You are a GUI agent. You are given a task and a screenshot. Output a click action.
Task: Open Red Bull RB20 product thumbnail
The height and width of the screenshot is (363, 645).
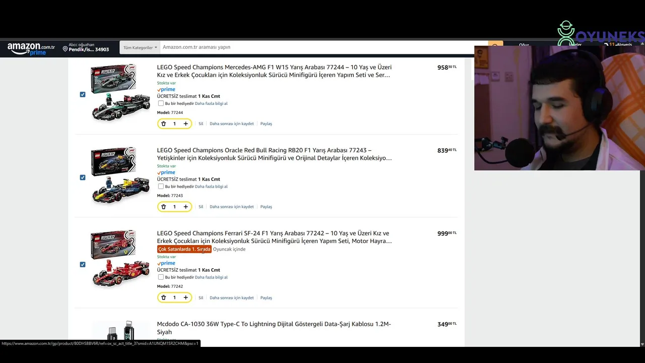coord(120,175)
